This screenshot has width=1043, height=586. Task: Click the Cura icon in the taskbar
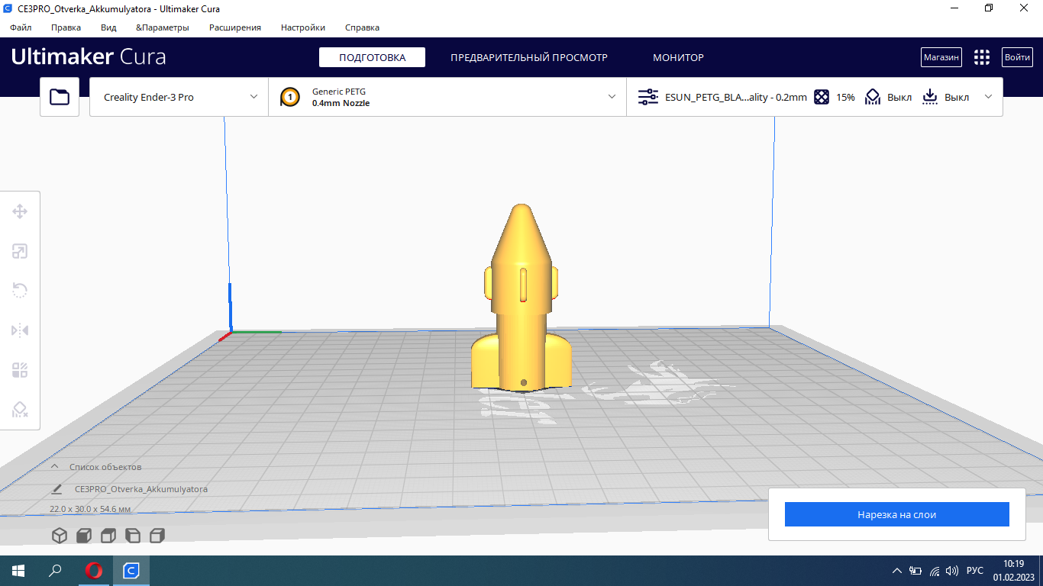(131, 570)
